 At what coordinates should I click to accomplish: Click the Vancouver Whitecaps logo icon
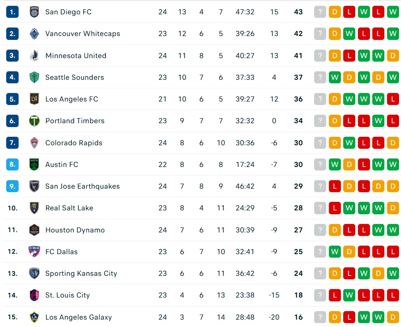[34, 34]
